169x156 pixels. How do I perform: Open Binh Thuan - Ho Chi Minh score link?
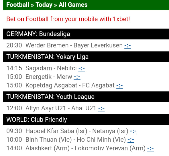pyautogui.click(x=131, y=140)
